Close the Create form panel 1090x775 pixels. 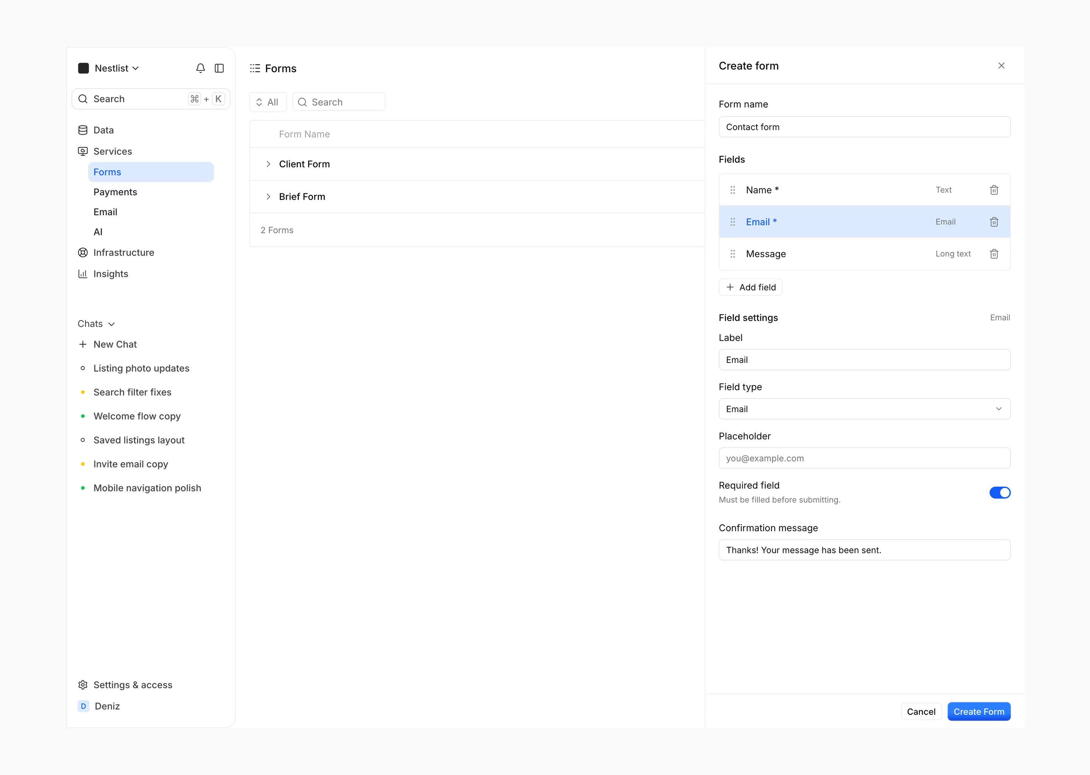(x=1001, y=66)
